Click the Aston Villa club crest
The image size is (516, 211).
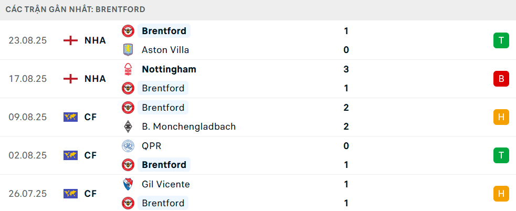pos(128,50)
